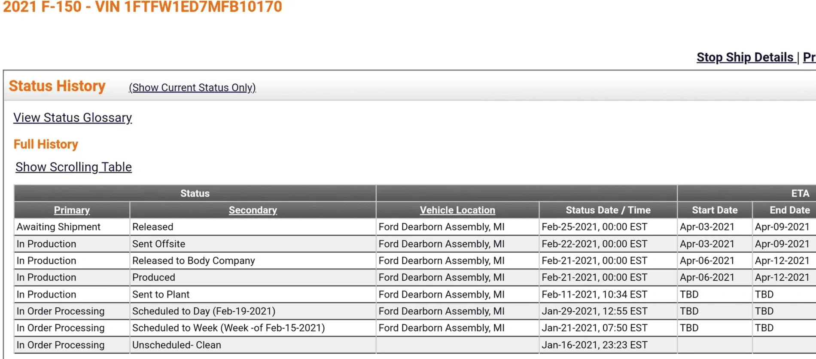This screenshot has height=359, width=816.
Task: Click the Status Date / Time header
Action: tap(608, 210)
